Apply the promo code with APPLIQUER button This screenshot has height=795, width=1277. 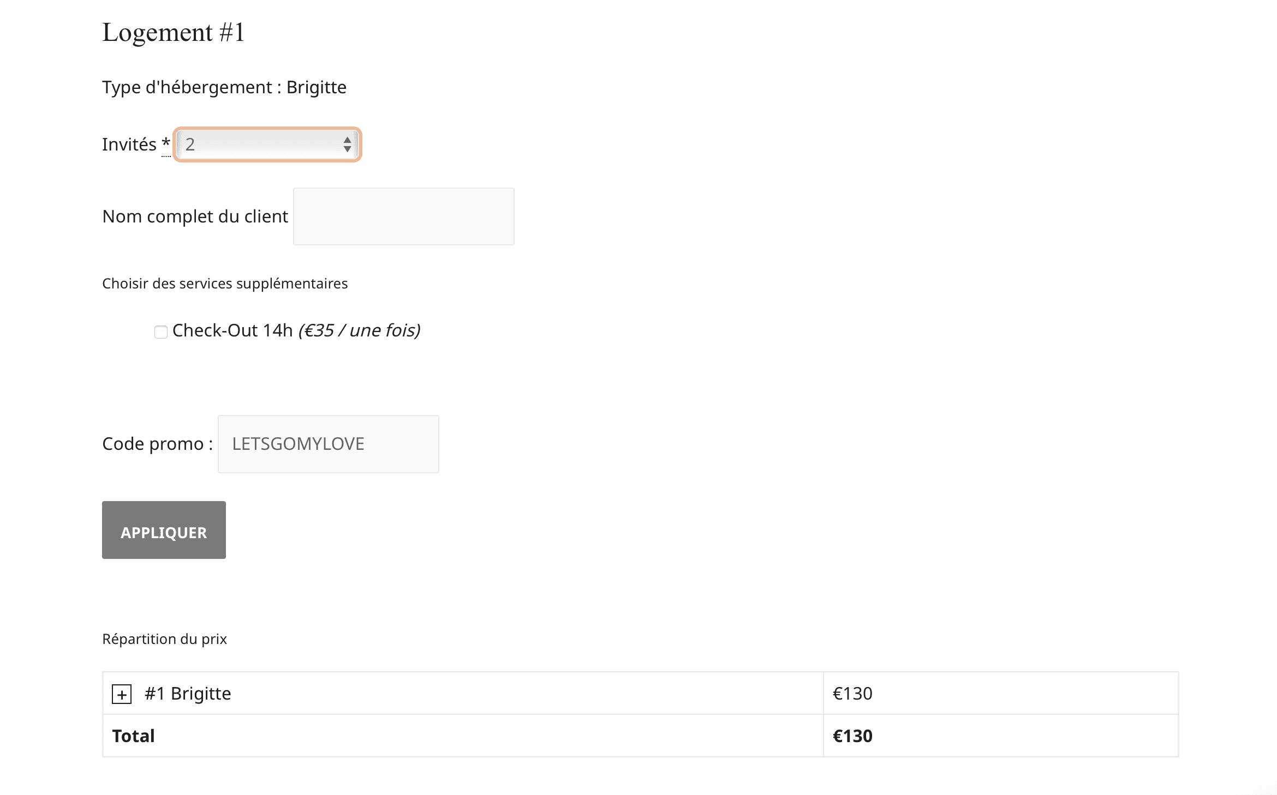point(164,530)
